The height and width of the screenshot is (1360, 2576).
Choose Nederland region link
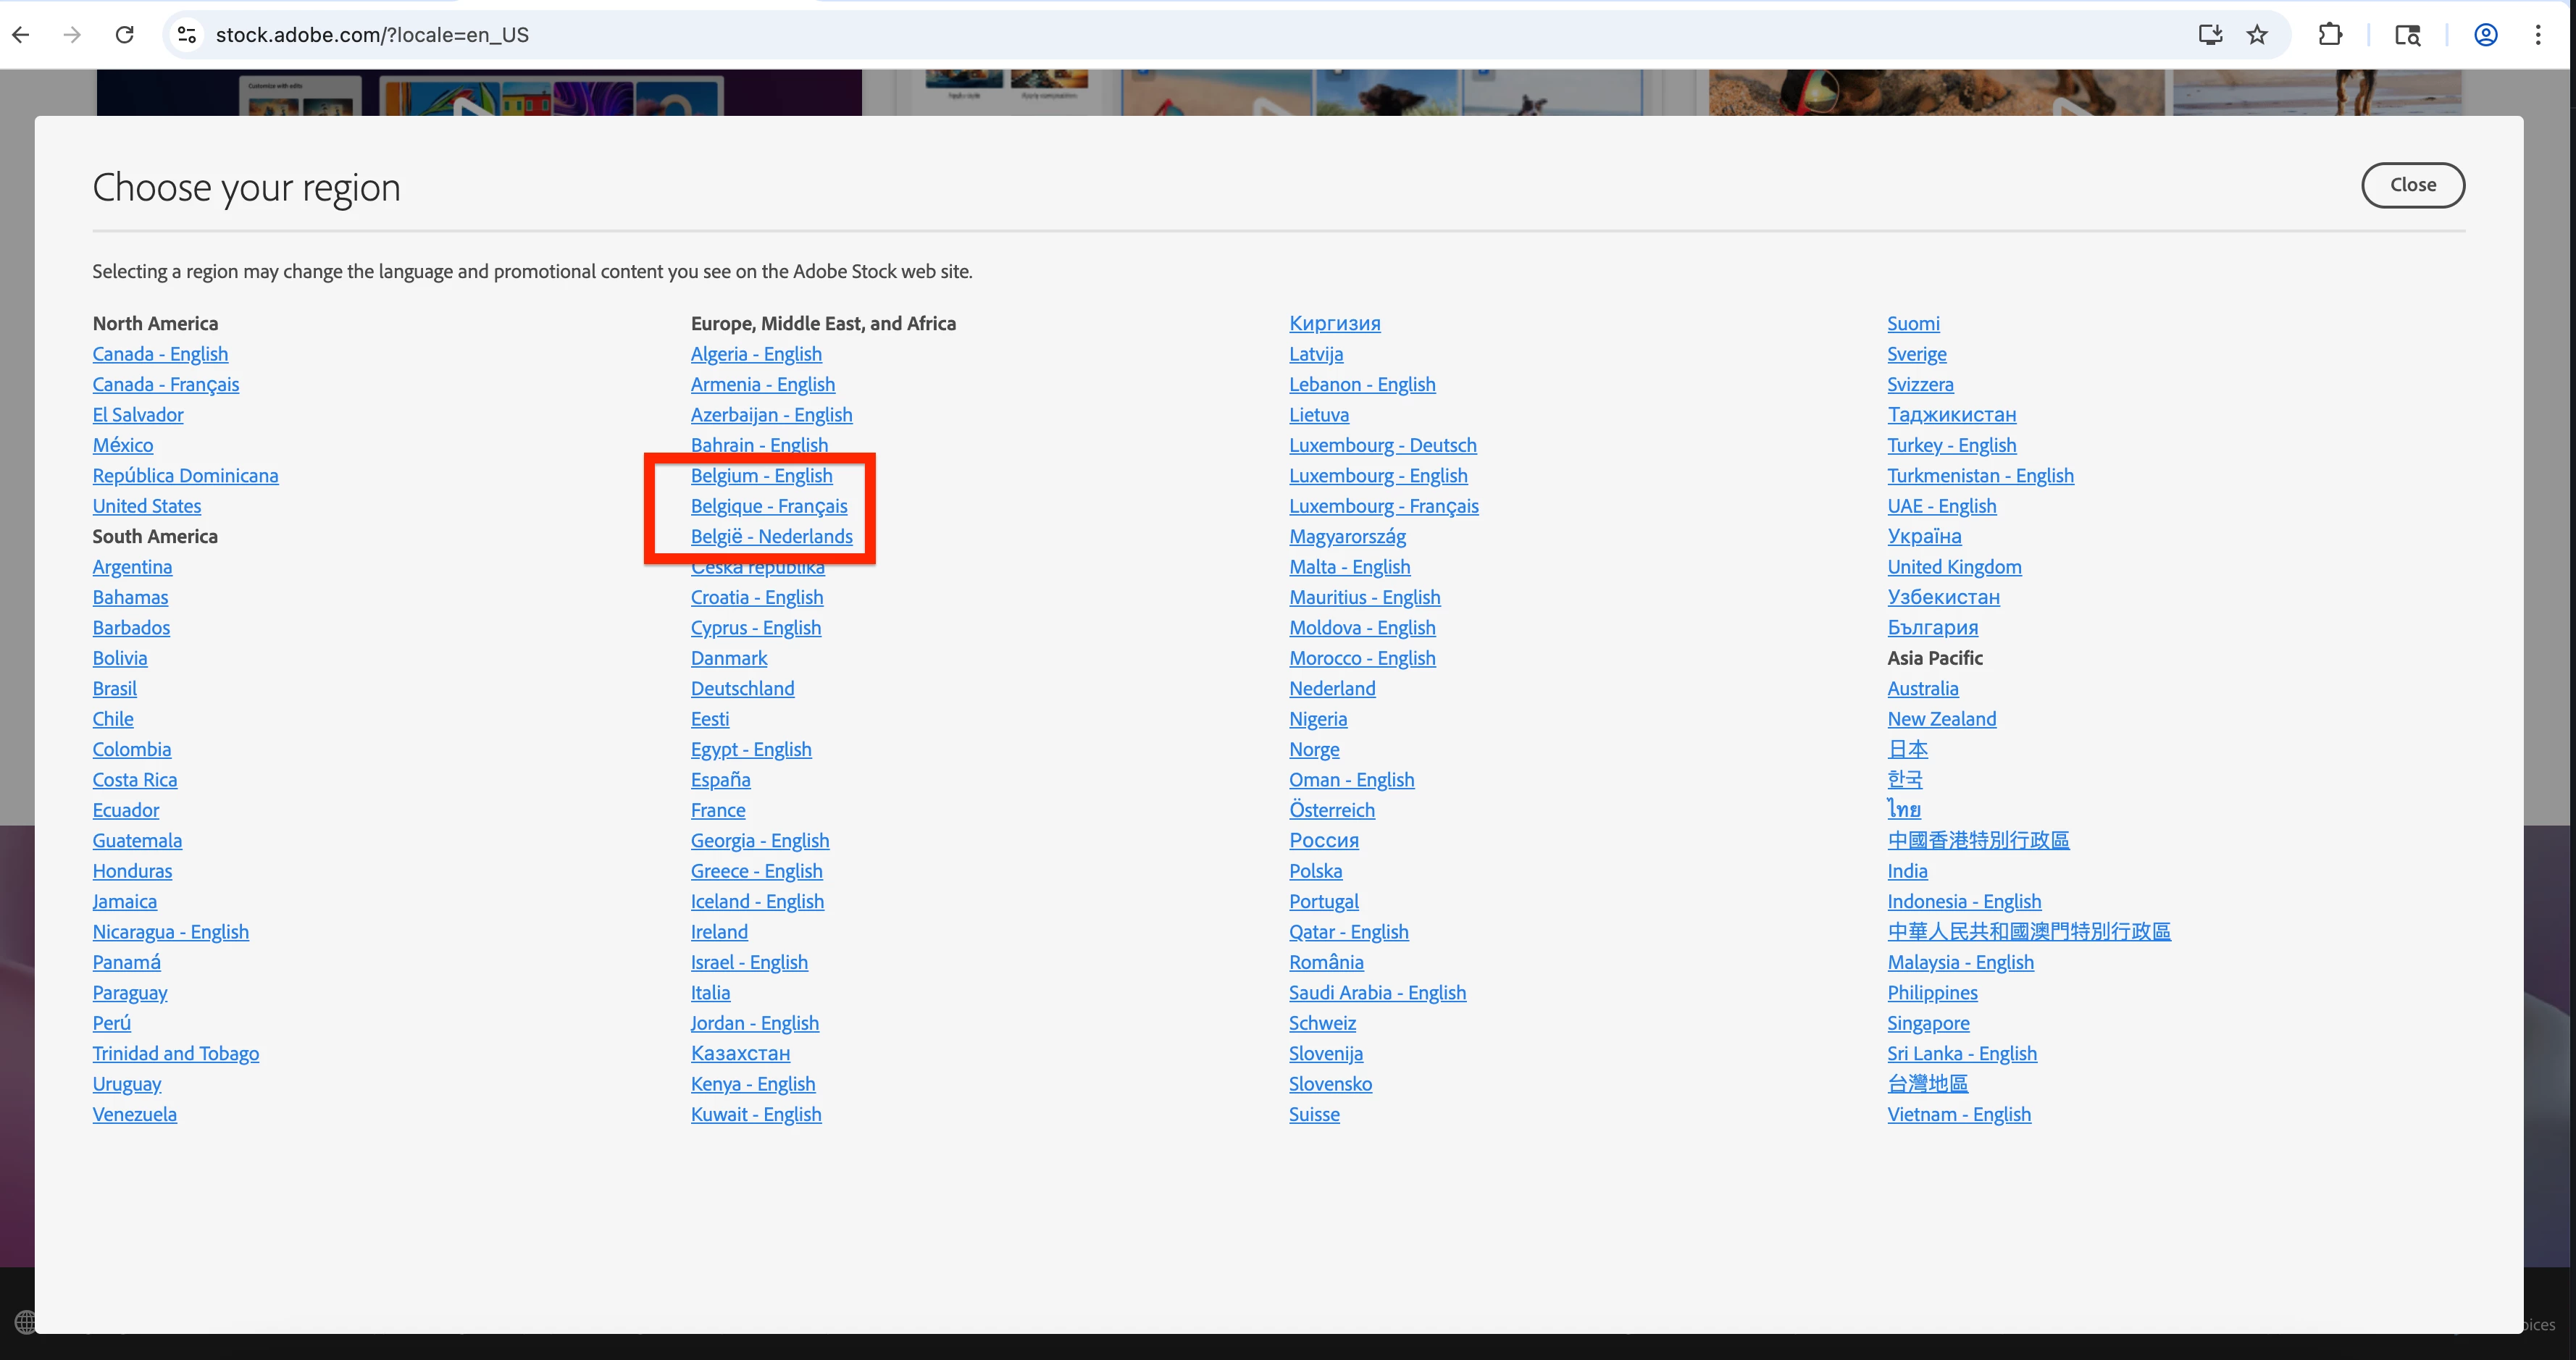1333,689
